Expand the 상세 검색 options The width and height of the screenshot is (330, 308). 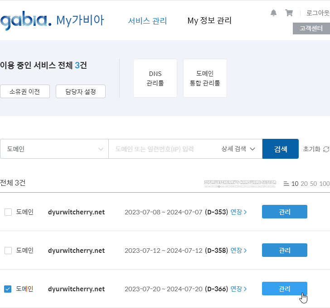[238, 149]
